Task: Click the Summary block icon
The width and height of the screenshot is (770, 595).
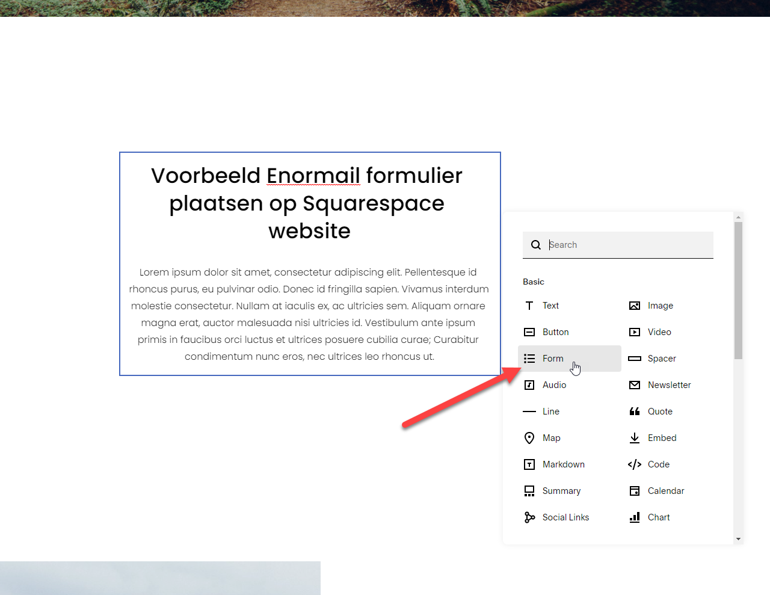Action: point(529,491)
